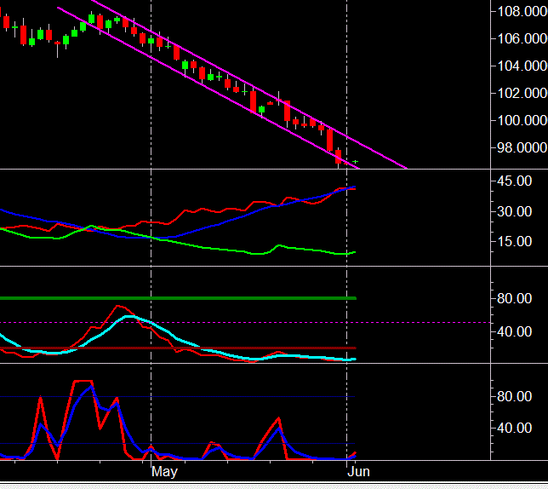Click the 45.00 indicator axis label
Image resolution: width=548 pixels, height=489 pixels.
(x=514, y=181)
